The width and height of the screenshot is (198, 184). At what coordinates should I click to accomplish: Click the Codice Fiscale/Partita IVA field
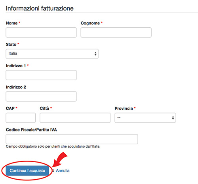[x=72, y=139]
